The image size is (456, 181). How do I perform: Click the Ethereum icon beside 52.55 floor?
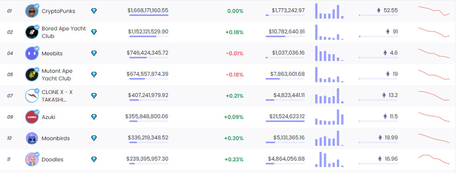pyautogui.click(x=378, y=10)
